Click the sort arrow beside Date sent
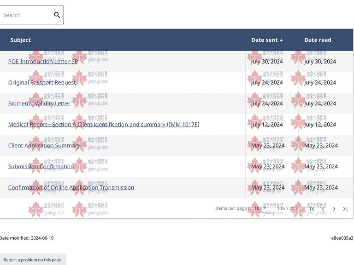 (x=281, y=40)
